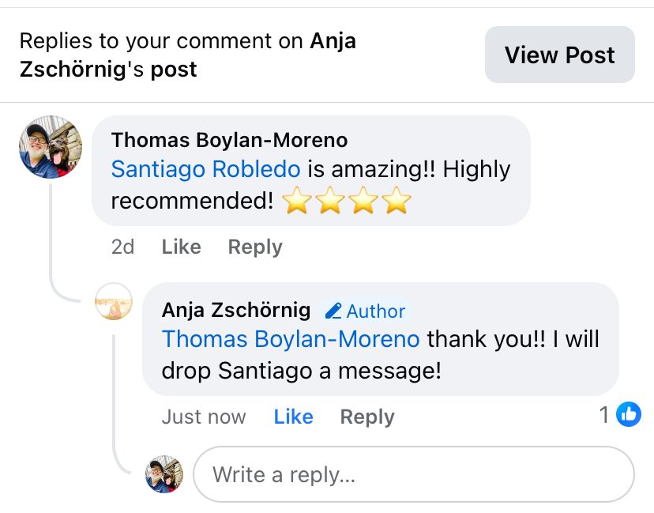654x513 pixels.
Task: Click Thomas Boylan-Moreno's profile picture on top comment
Action: coord(51,147)
